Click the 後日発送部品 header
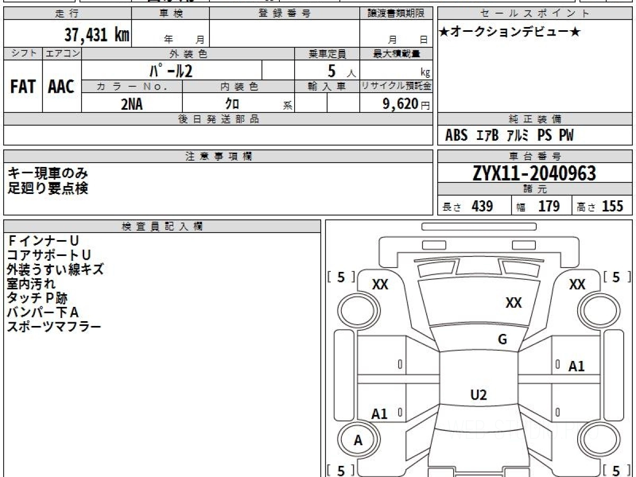This screenshot has height=477, width=636. tap(218, 119)
